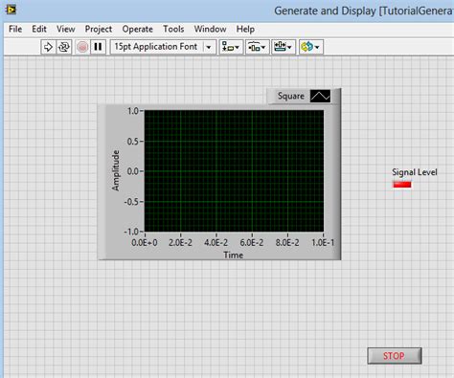Toggle the red Signal Level indicator
Screen dimensions: 454x378
[x=402, y=185]
